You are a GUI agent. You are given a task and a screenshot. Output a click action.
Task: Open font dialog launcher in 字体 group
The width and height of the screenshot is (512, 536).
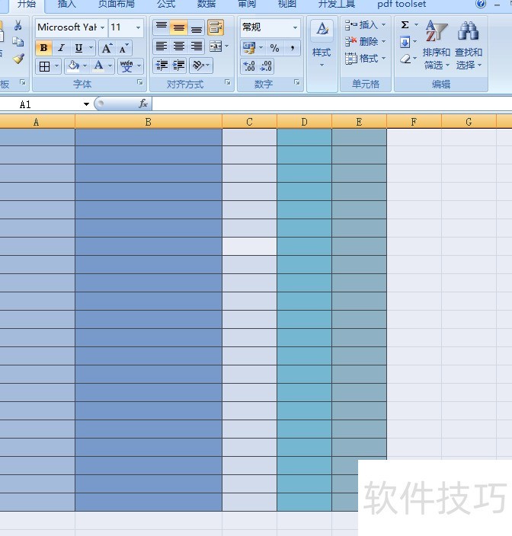[x=140, y=82]
